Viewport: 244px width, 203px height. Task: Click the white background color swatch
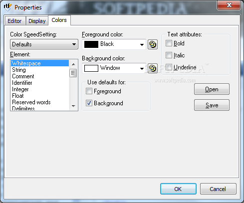click(x=91, y=68)
